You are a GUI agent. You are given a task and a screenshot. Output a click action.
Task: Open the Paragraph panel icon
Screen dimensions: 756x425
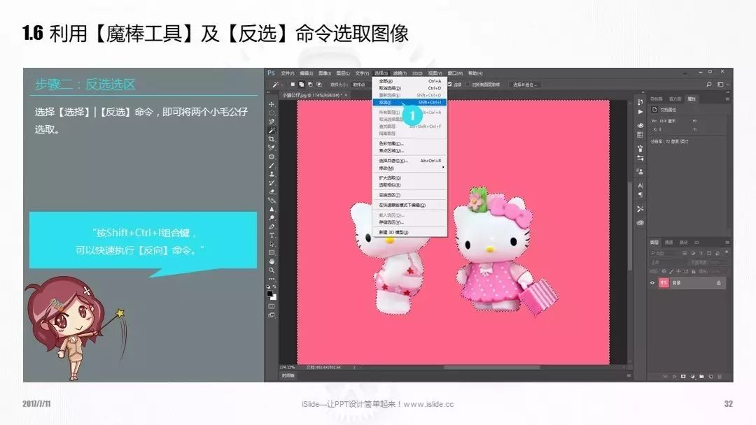[640, 195]
